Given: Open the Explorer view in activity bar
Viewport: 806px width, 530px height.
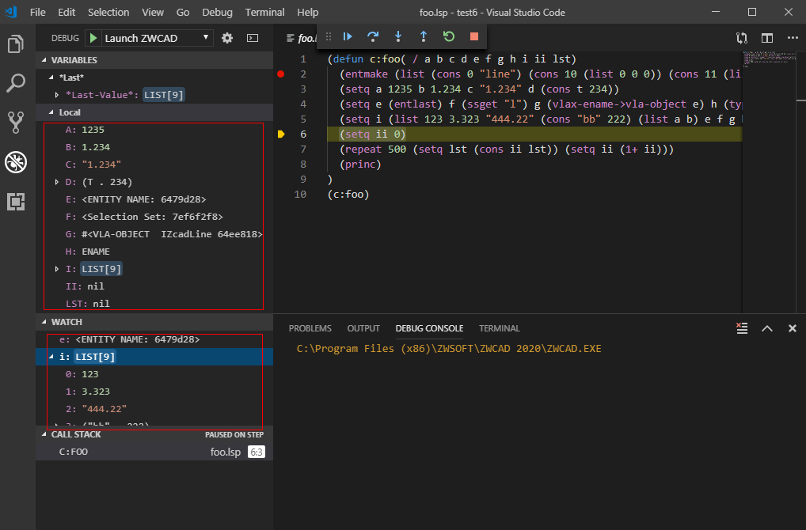Looking at the screenshot, I should (15, 44).
